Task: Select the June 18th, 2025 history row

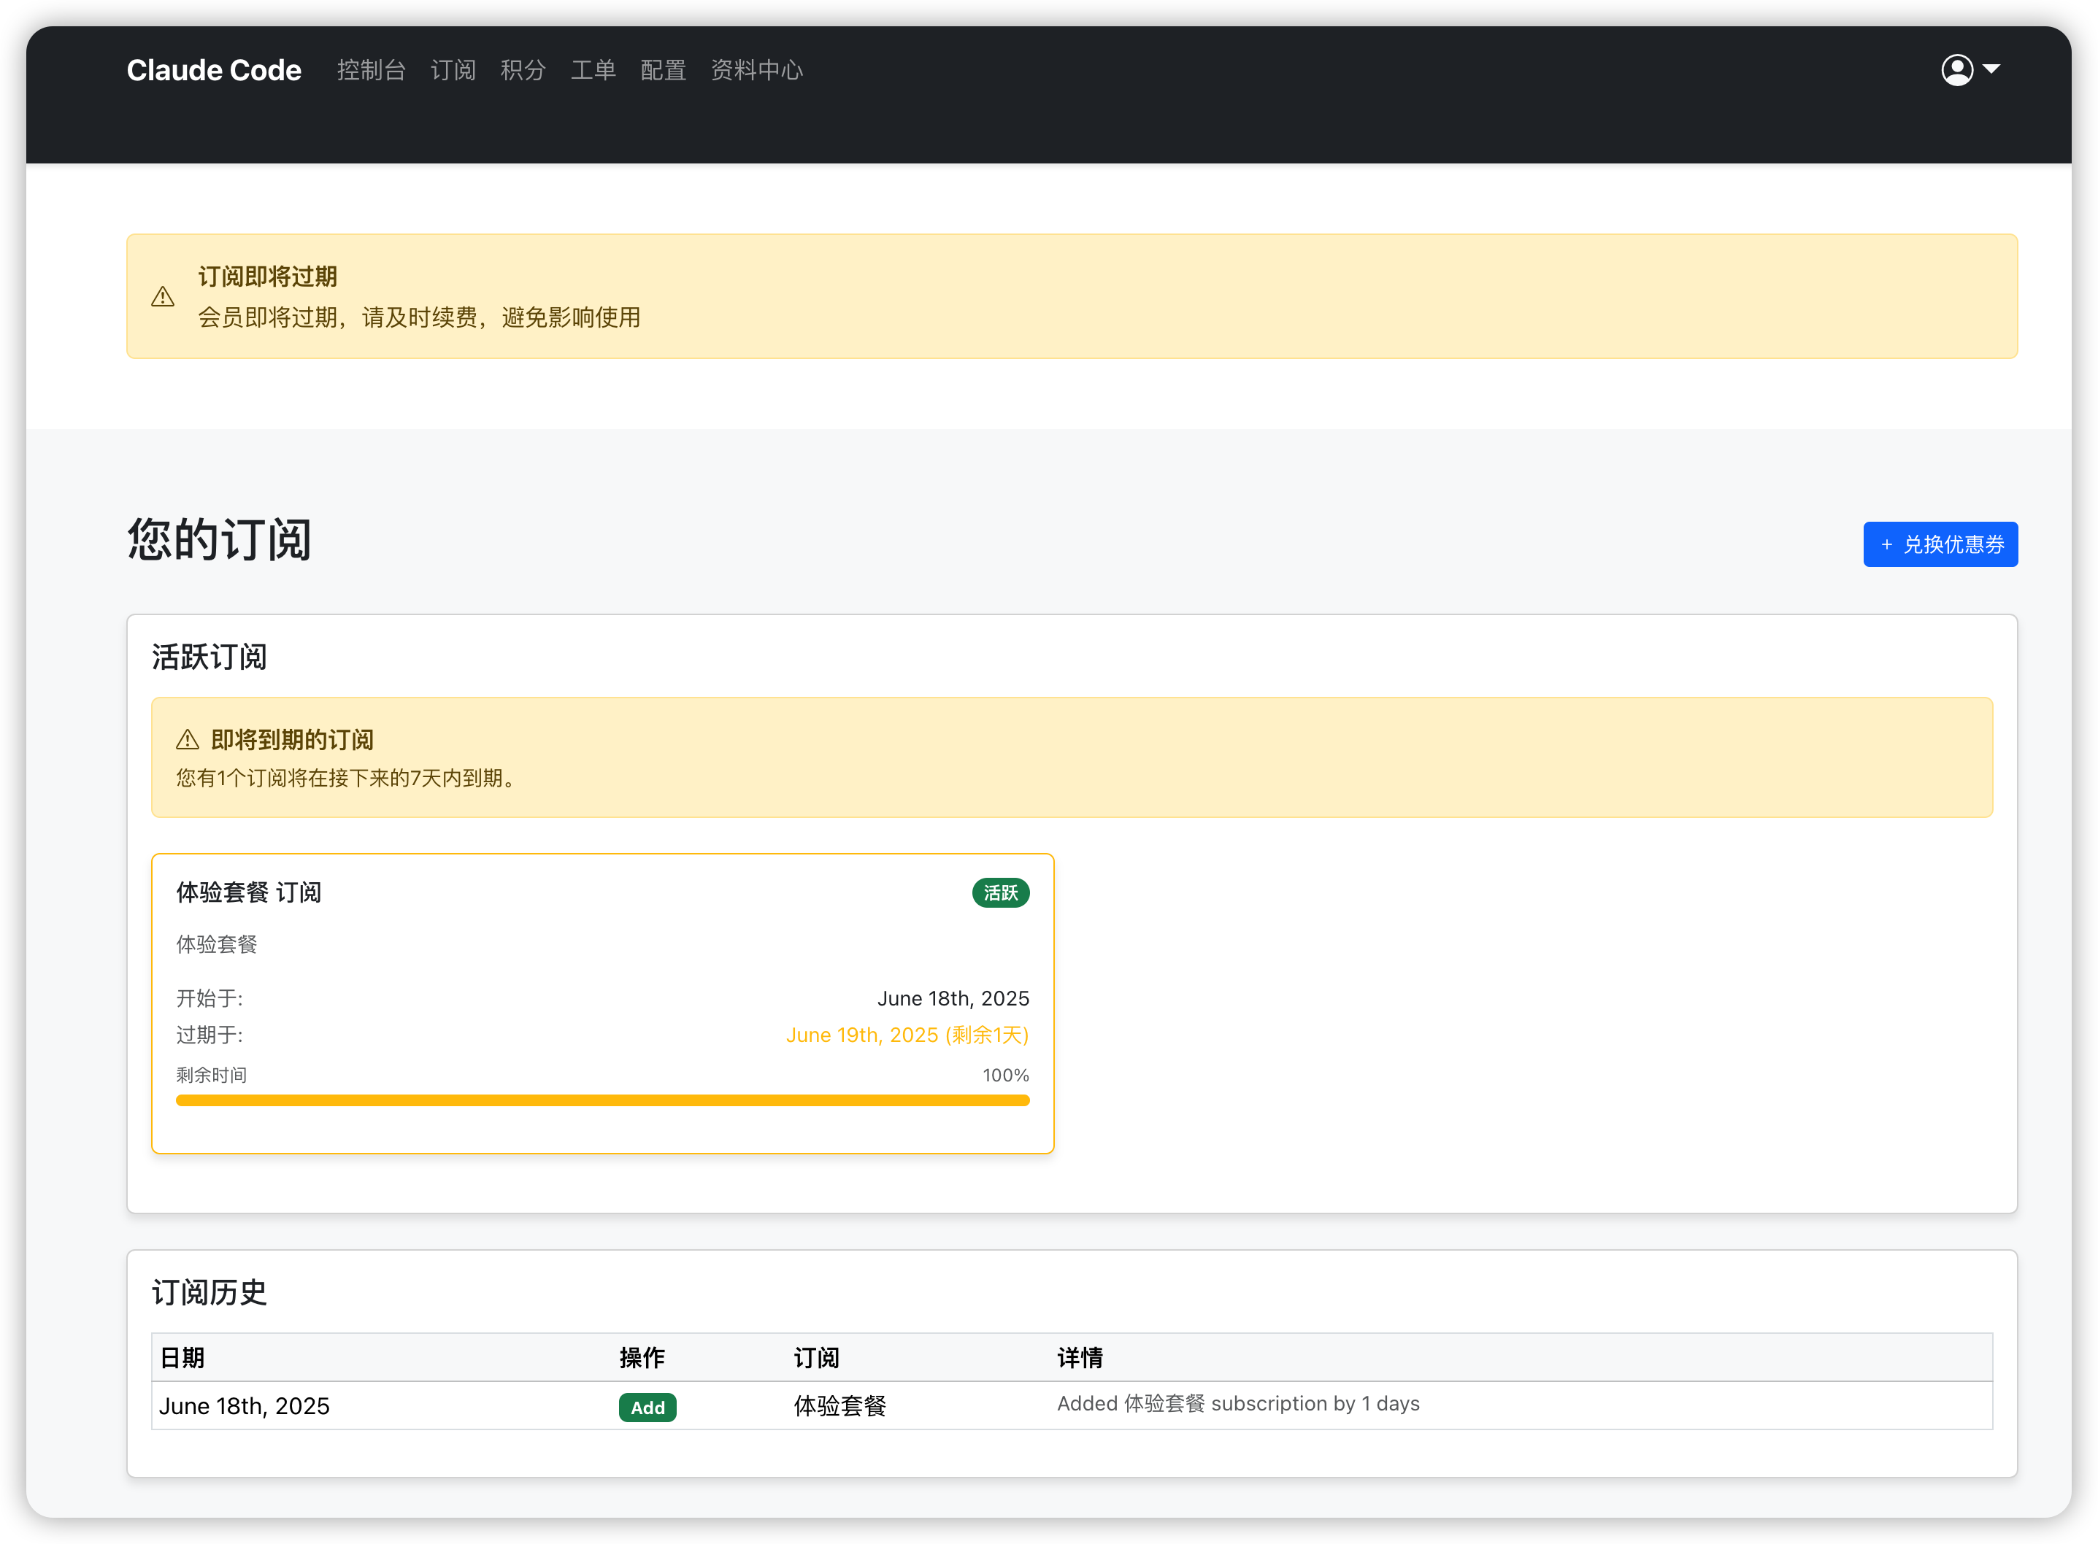Action: tap(244, 1407)
